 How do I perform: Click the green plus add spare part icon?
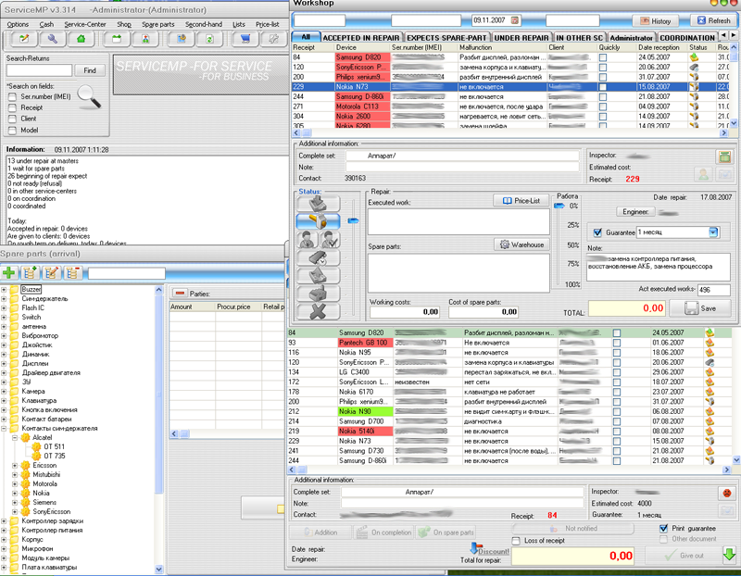click(9, 273)
